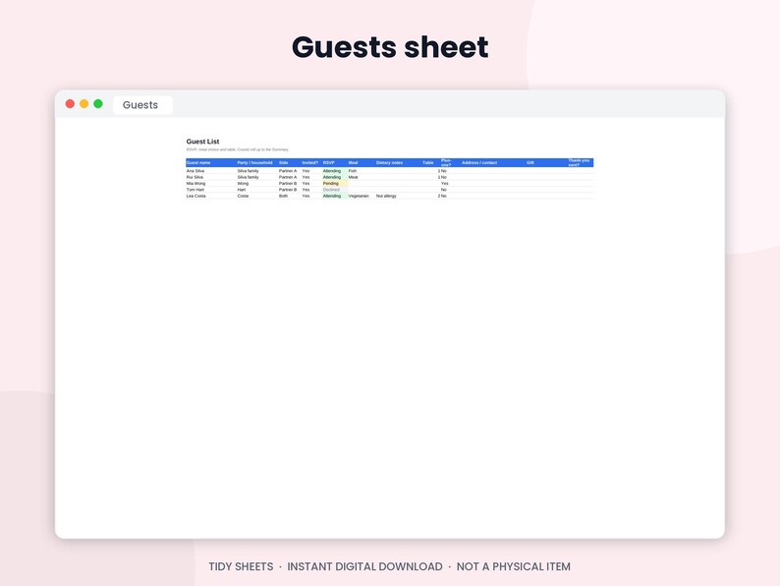
Task: Click the 'Both' side cell for Lea Costa
Action: (x=283, y=196)
